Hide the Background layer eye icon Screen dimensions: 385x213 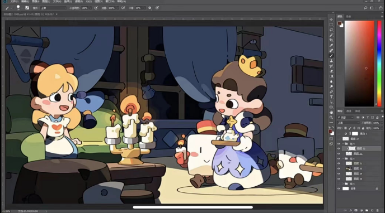pyautogui.click(x=339, y=188)
